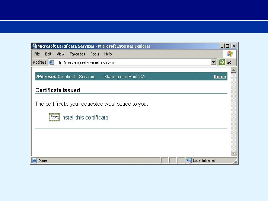The image size is (268, 201).
Task: Click the Address label
Action: point(39,62)
